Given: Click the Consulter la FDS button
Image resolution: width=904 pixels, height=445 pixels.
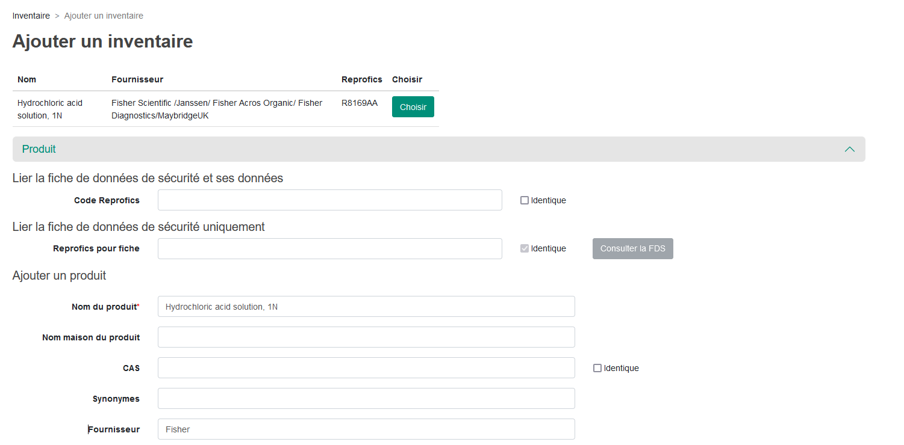Looking at the screenshot, I should point(633,249).
